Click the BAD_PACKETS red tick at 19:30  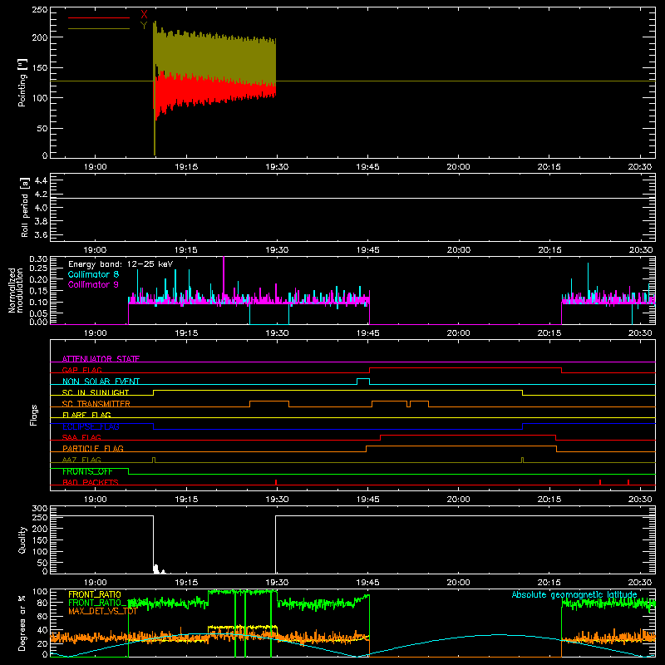[x=276, y=482]
